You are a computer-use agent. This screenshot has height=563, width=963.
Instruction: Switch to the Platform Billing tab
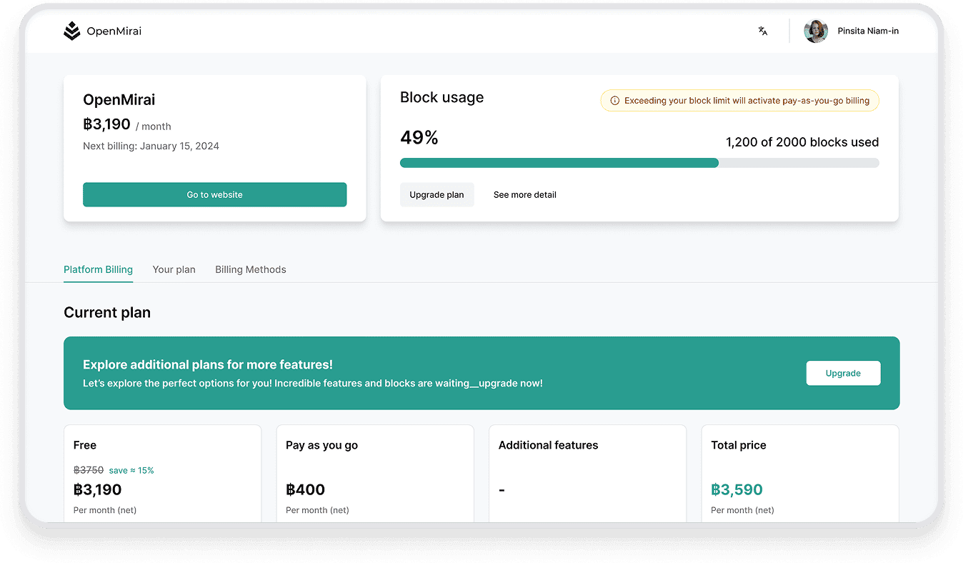click(98, 269)
